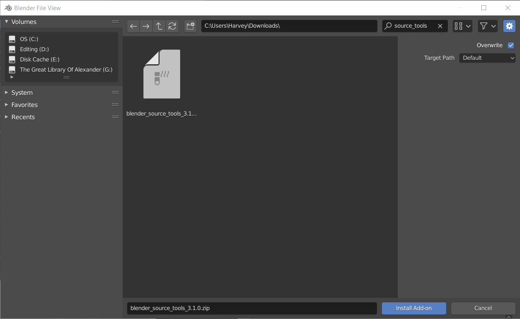The image size is (520, 319).
Task: Go back to previous folder
Action: 133,26
